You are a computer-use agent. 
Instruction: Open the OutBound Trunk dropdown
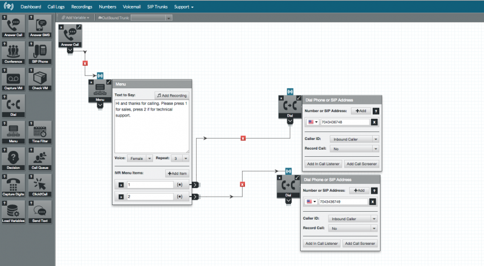click(x=152, y=18)
